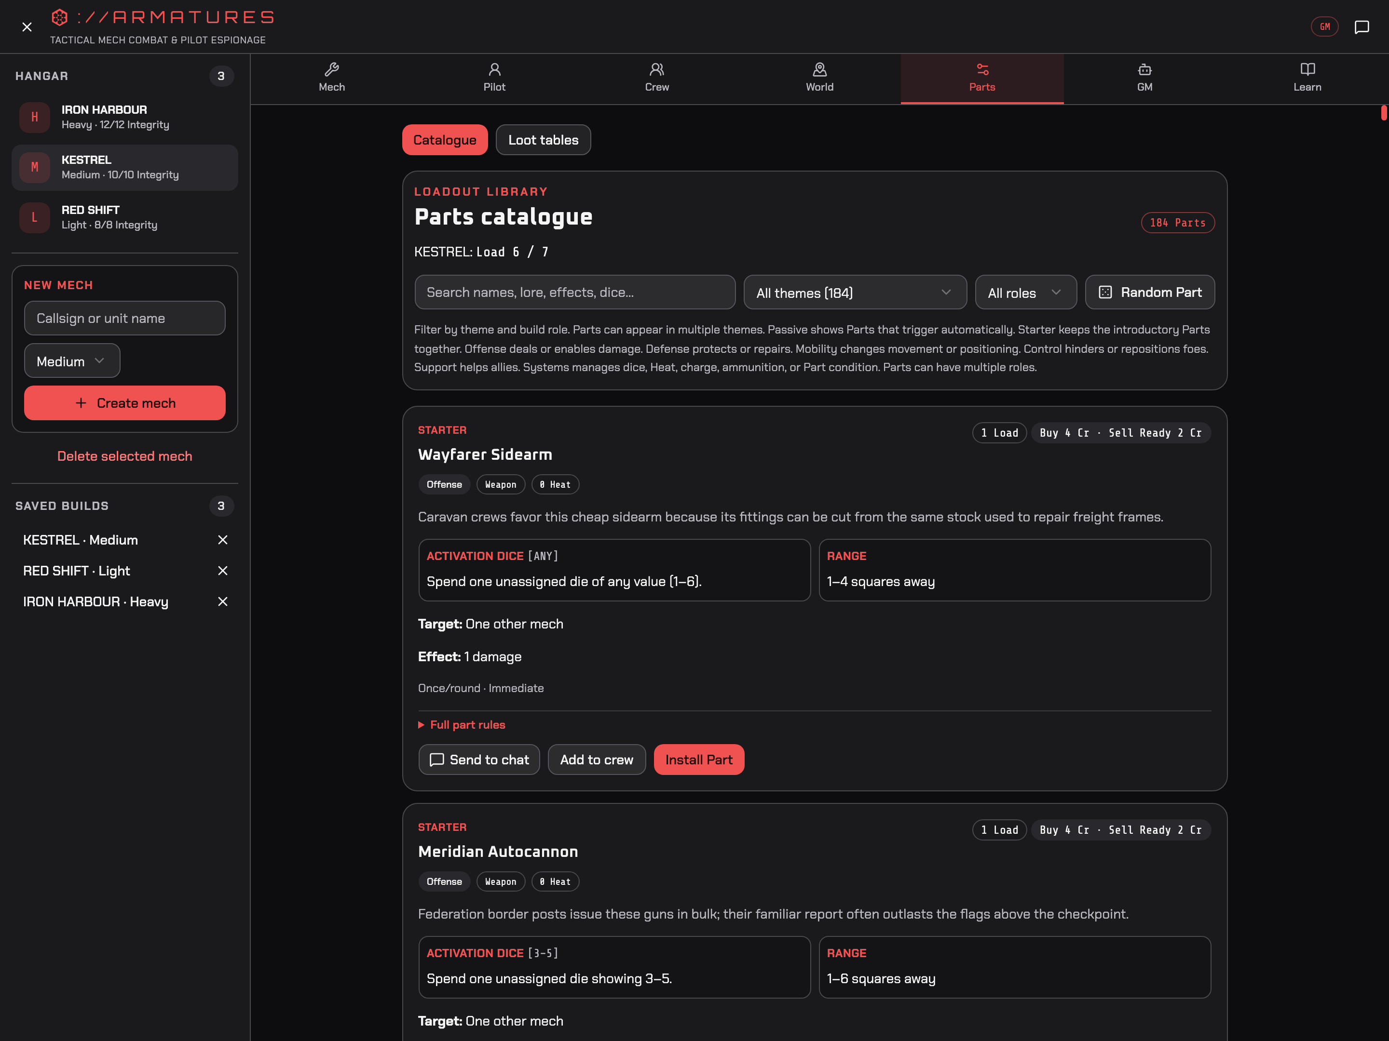Roll a Random Part
1389x1041 pixels.
pos(1150,292)
